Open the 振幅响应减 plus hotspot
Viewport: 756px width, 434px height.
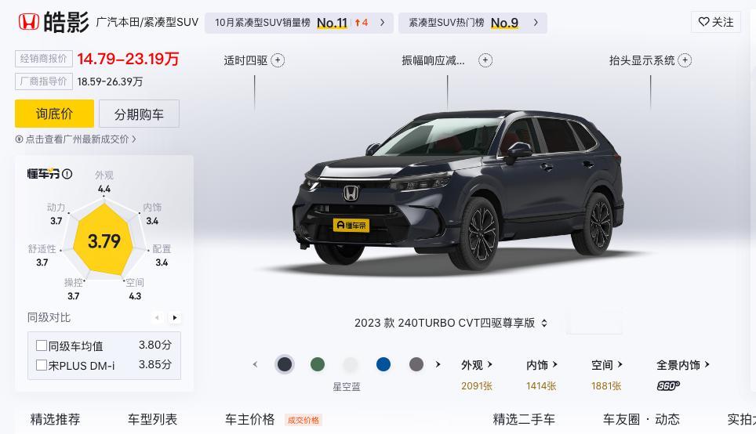click(x=485, y=60)
